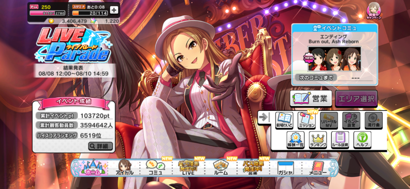This screenshot has height=189, width=410.
Task: Tap the money amount 3,406,479
Action: (74, 21)
